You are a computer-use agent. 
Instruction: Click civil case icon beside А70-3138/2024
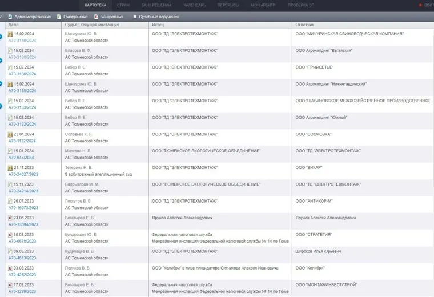click(10, 50)
